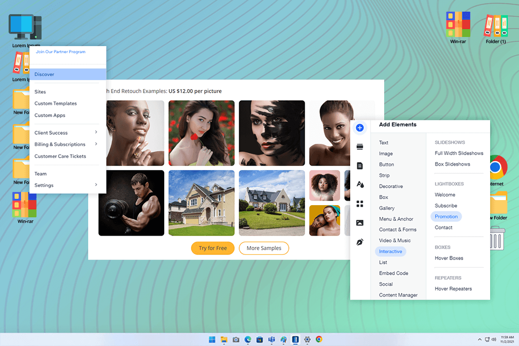Select Button in Add Elements list
The height and width of the screenshot is (346, 519).
[x=387, y=165]
